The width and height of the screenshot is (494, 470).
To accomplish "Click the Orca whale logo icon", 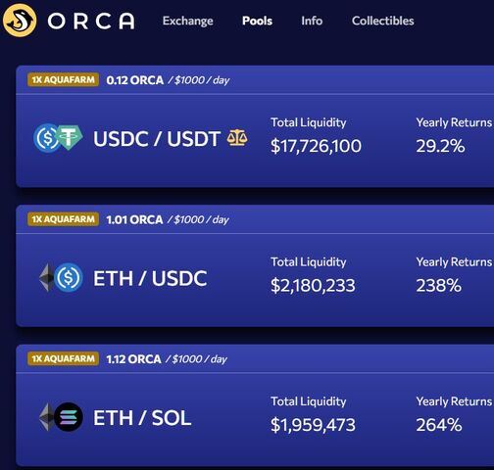I will click(x=20, y=21).
